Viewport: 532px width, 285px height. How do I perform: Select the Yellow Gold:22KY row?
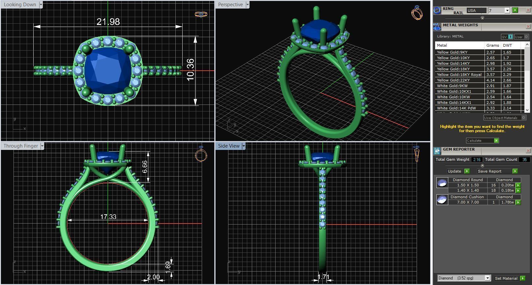480,80
